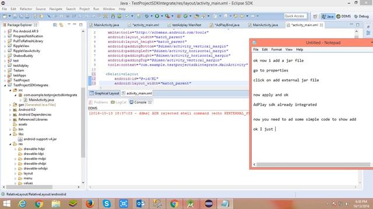The height and width of the screenshot is (209, 373).
Task: Switch to the Debug perspective
Action: pos(361,16)
